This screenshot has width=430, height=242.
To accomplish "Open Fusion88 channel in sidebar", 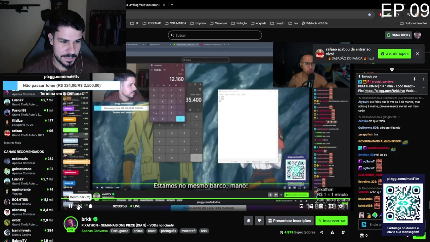I will (x=28, y=112).
